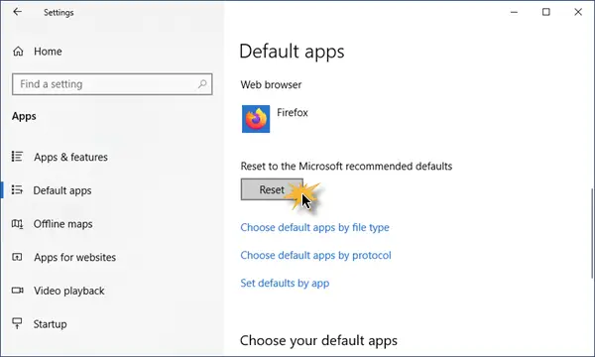This screenshot has height=357, width=595.
Task: Select Offline maps in sidebar
Action: point(63,224)
